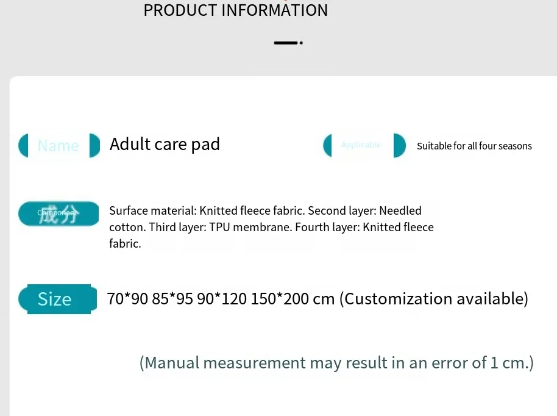Click the black dash divider under heading
Viewport: 557px width, 416px height.
288,43
